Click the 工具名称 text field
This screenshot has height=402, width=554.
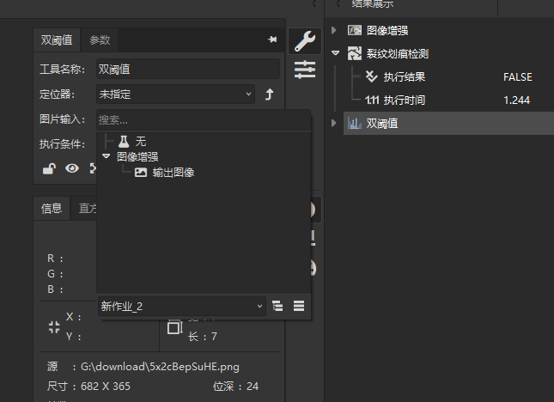point(187,69)
